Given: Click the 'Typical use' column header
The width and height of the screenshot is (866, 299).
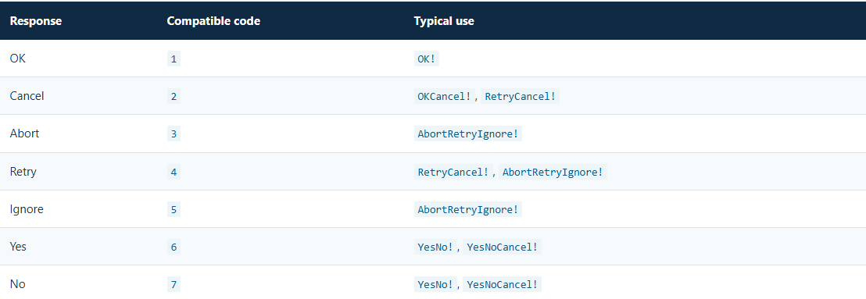Looking at the screenshot, I should [444, 21].
